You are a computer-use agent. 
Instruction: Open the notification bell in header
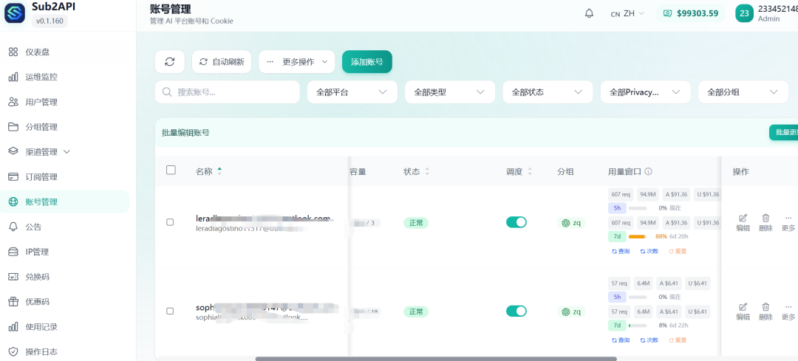coord(590,14)
